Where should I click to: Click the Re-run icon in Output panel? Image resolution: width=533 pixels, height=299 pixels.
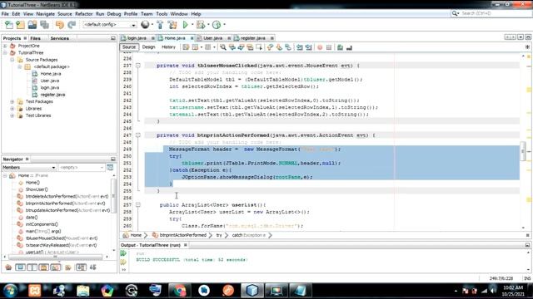123,253
